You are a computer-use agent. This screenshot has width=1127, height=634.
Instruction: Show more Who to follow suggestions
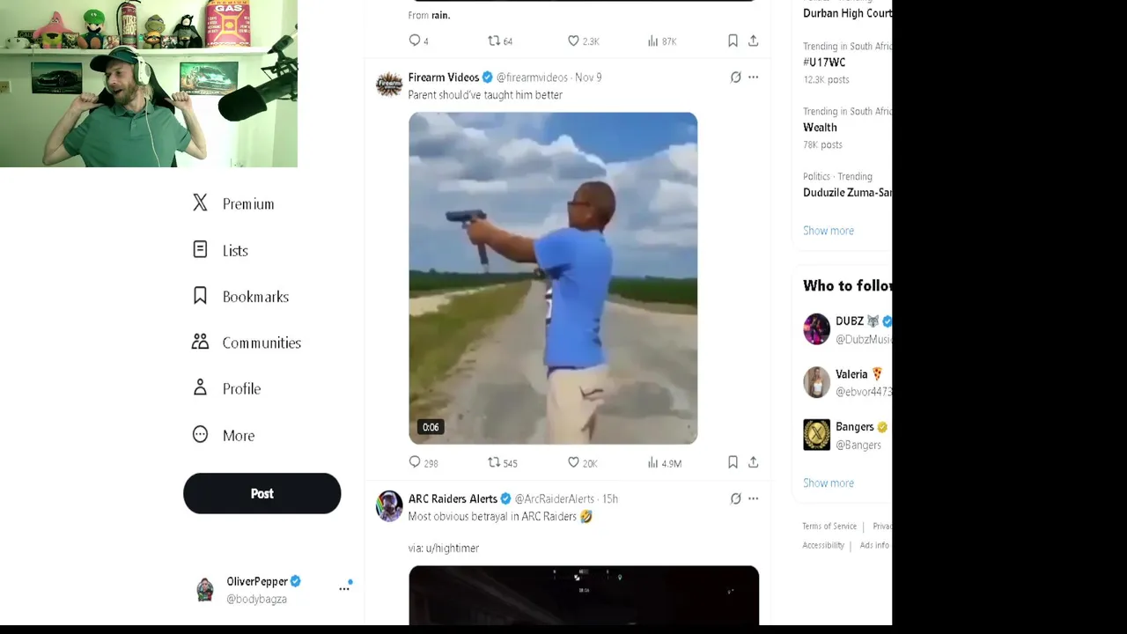829,483
